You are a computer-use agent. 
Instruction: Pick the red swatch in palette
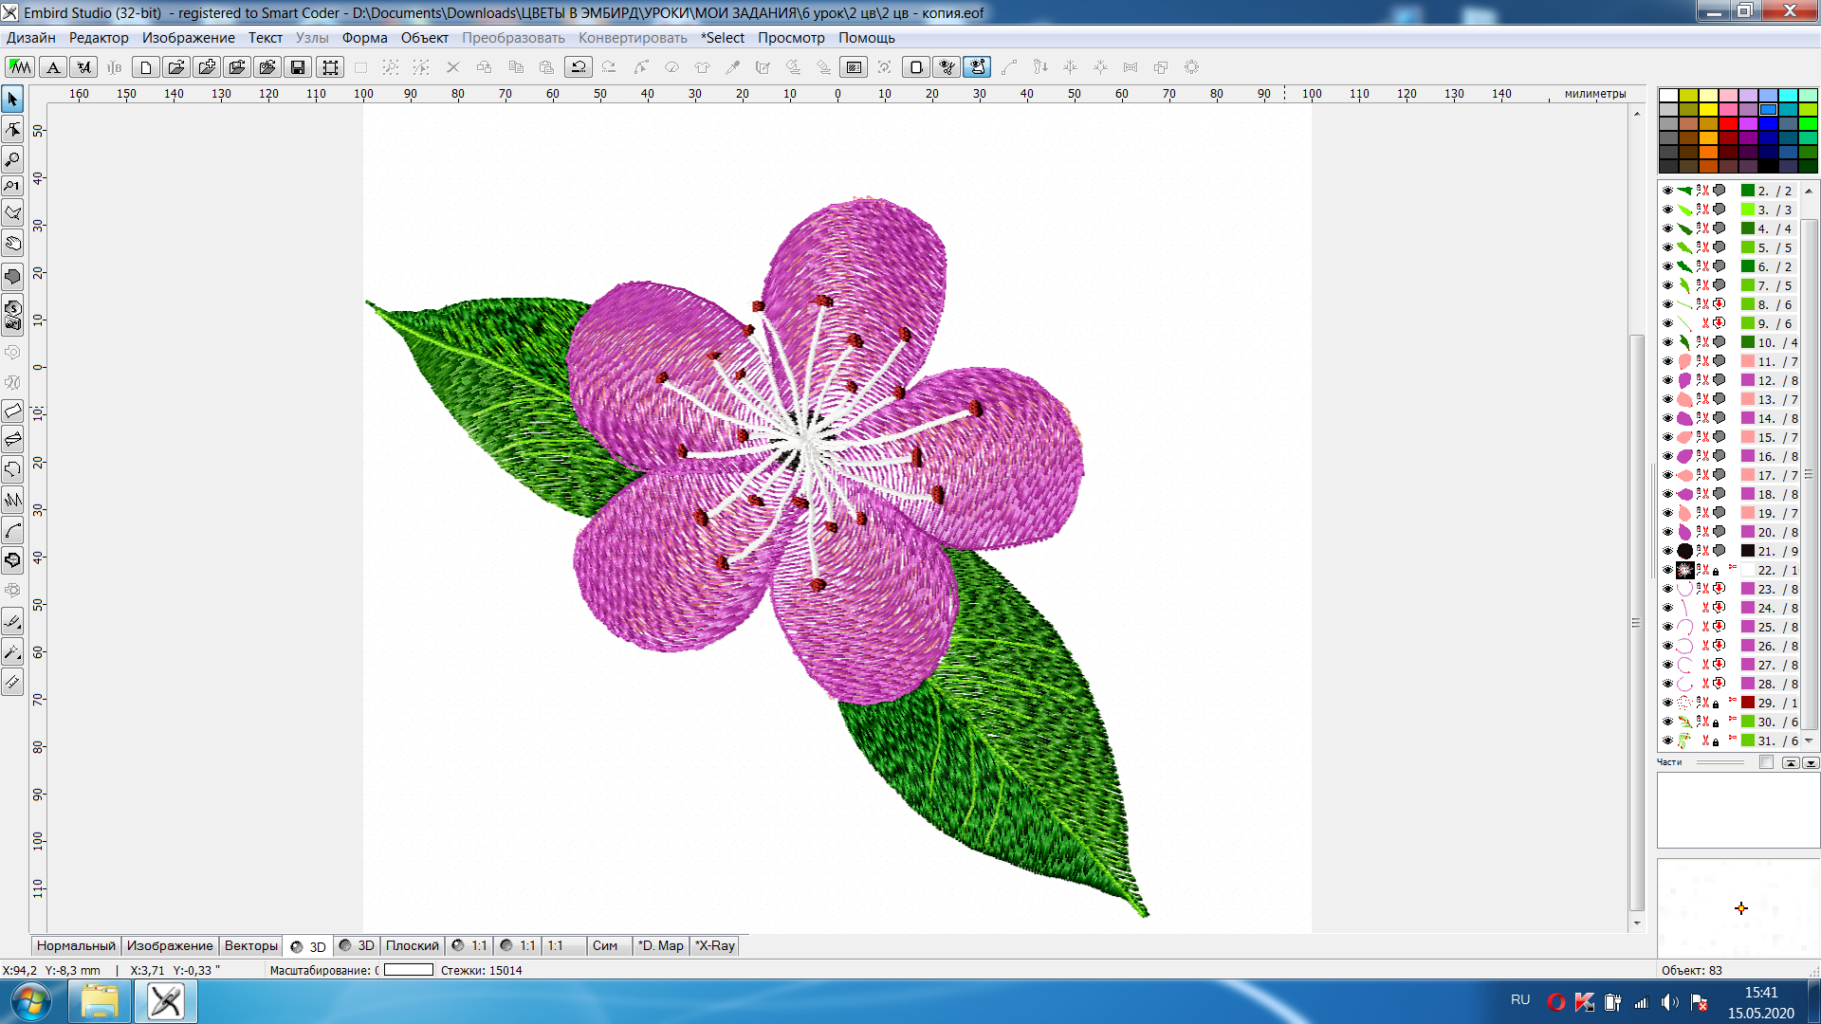coord(1728,124)
